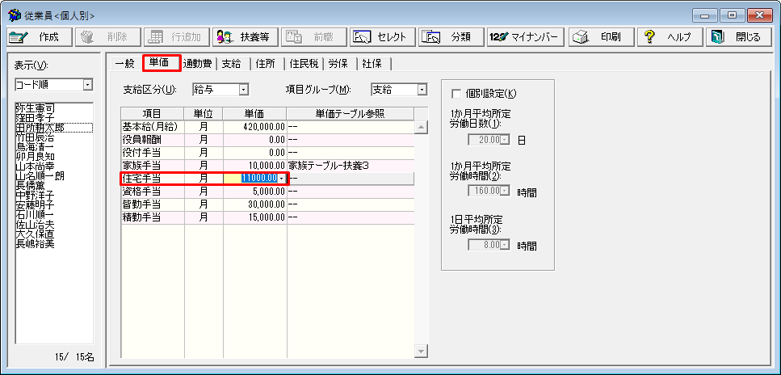Expand the 表示 コード順 dropdown
Screen dimensions: 781x375
point(87,85)
